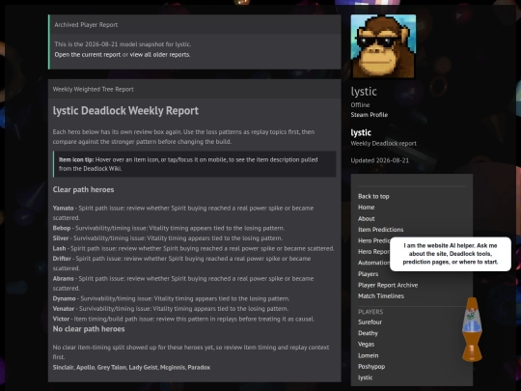Select player lystic in players list
The height and width of the screenshot is (391, 521).
365,377
